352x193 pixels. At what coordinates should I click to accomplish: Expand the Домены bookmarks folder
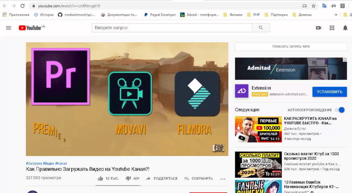pos(302,14)
